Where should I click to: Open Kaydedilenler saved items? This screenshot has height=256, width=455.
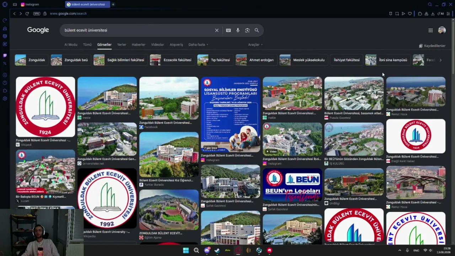pyautogui.click(x=432, y=46)
